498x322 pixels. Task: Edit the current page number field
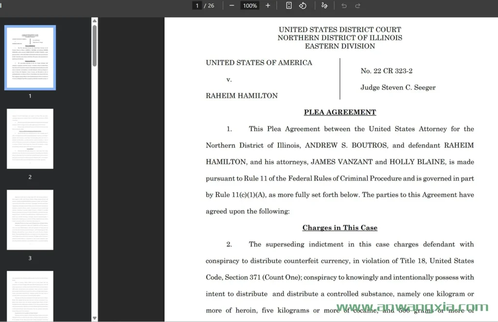pos(197,6)
